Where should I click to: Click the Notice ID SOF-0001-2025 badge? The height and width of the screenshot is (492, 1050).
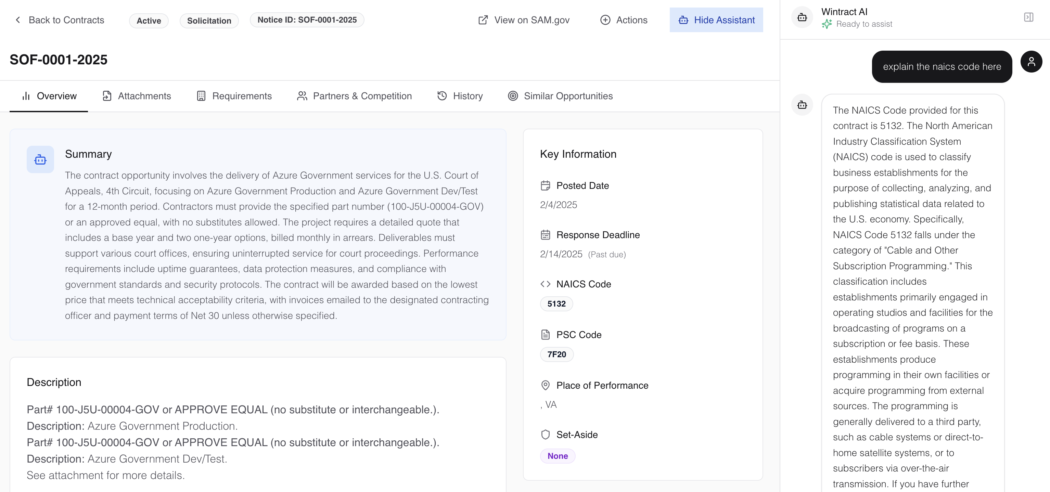307,20
